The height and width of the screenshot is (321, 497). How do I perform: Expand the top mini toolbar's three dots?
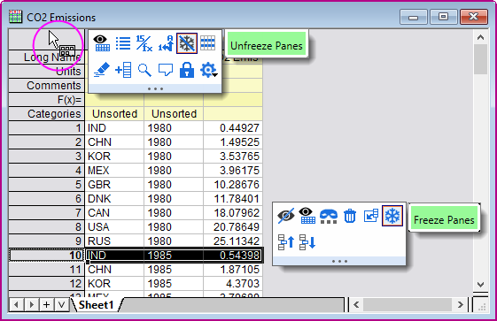coord(155,88)
